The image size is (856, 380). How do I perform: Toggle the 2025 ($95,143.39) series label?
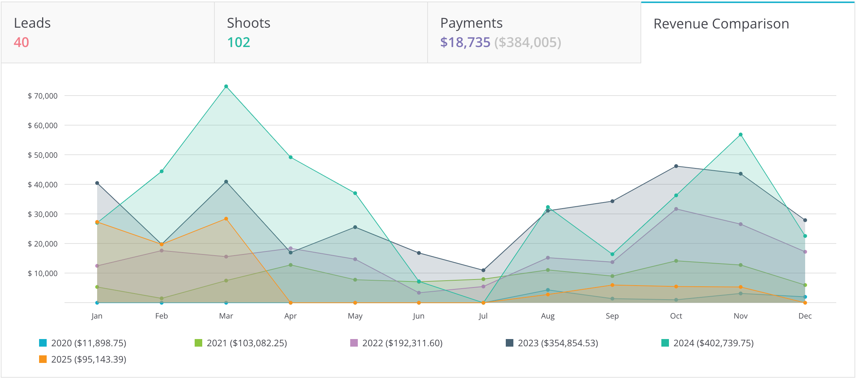88,359
